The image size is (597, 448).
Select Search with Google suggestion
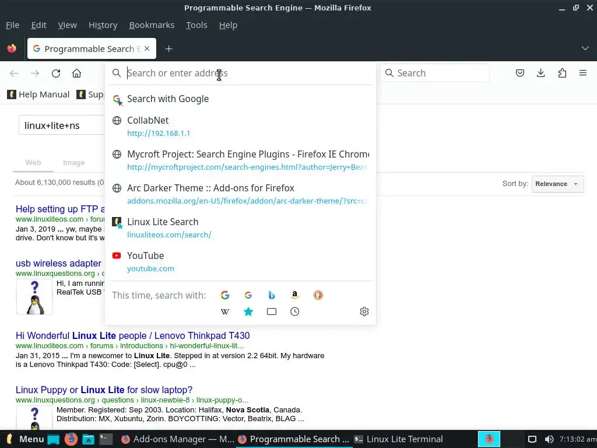(240, 99)
